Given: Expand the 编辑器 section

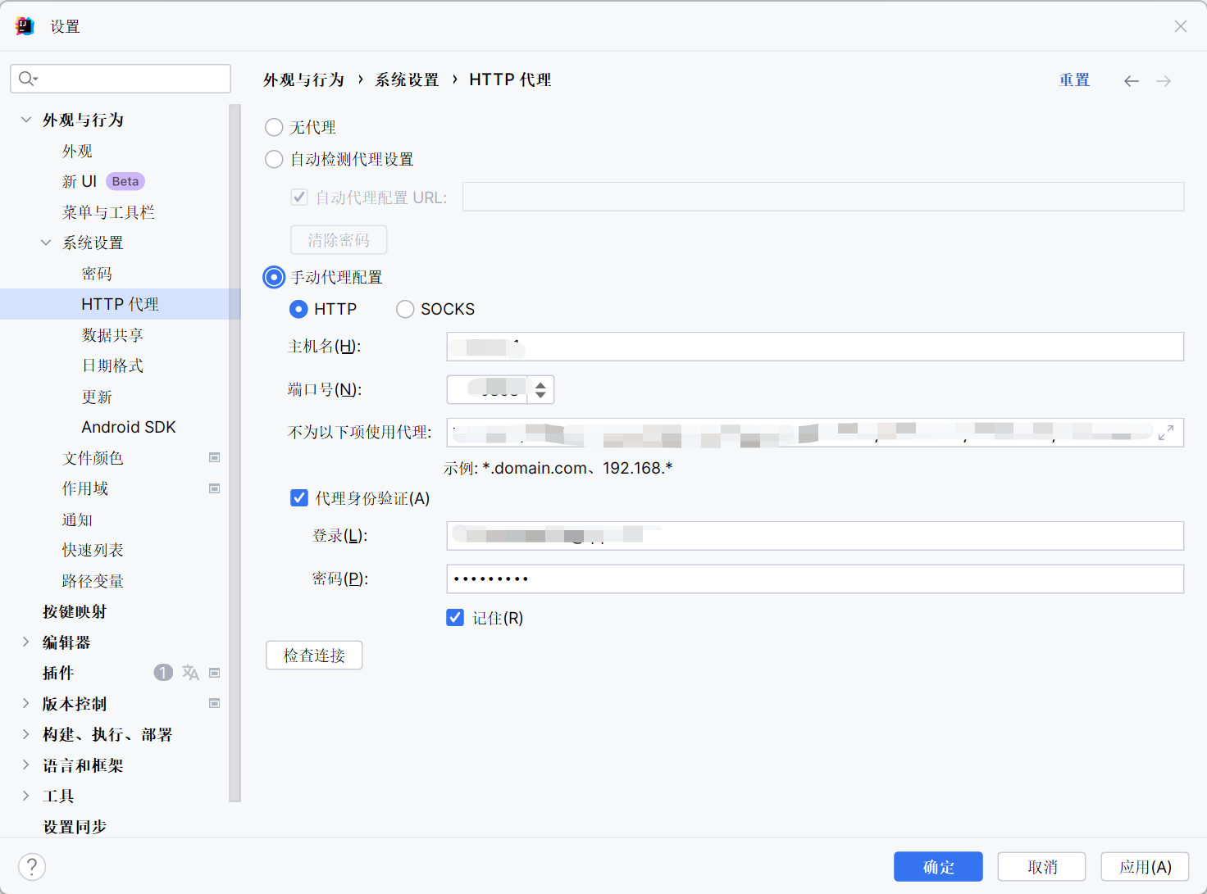Looking at the screenshot, I should pyautogui.click(x=26, y=642).
